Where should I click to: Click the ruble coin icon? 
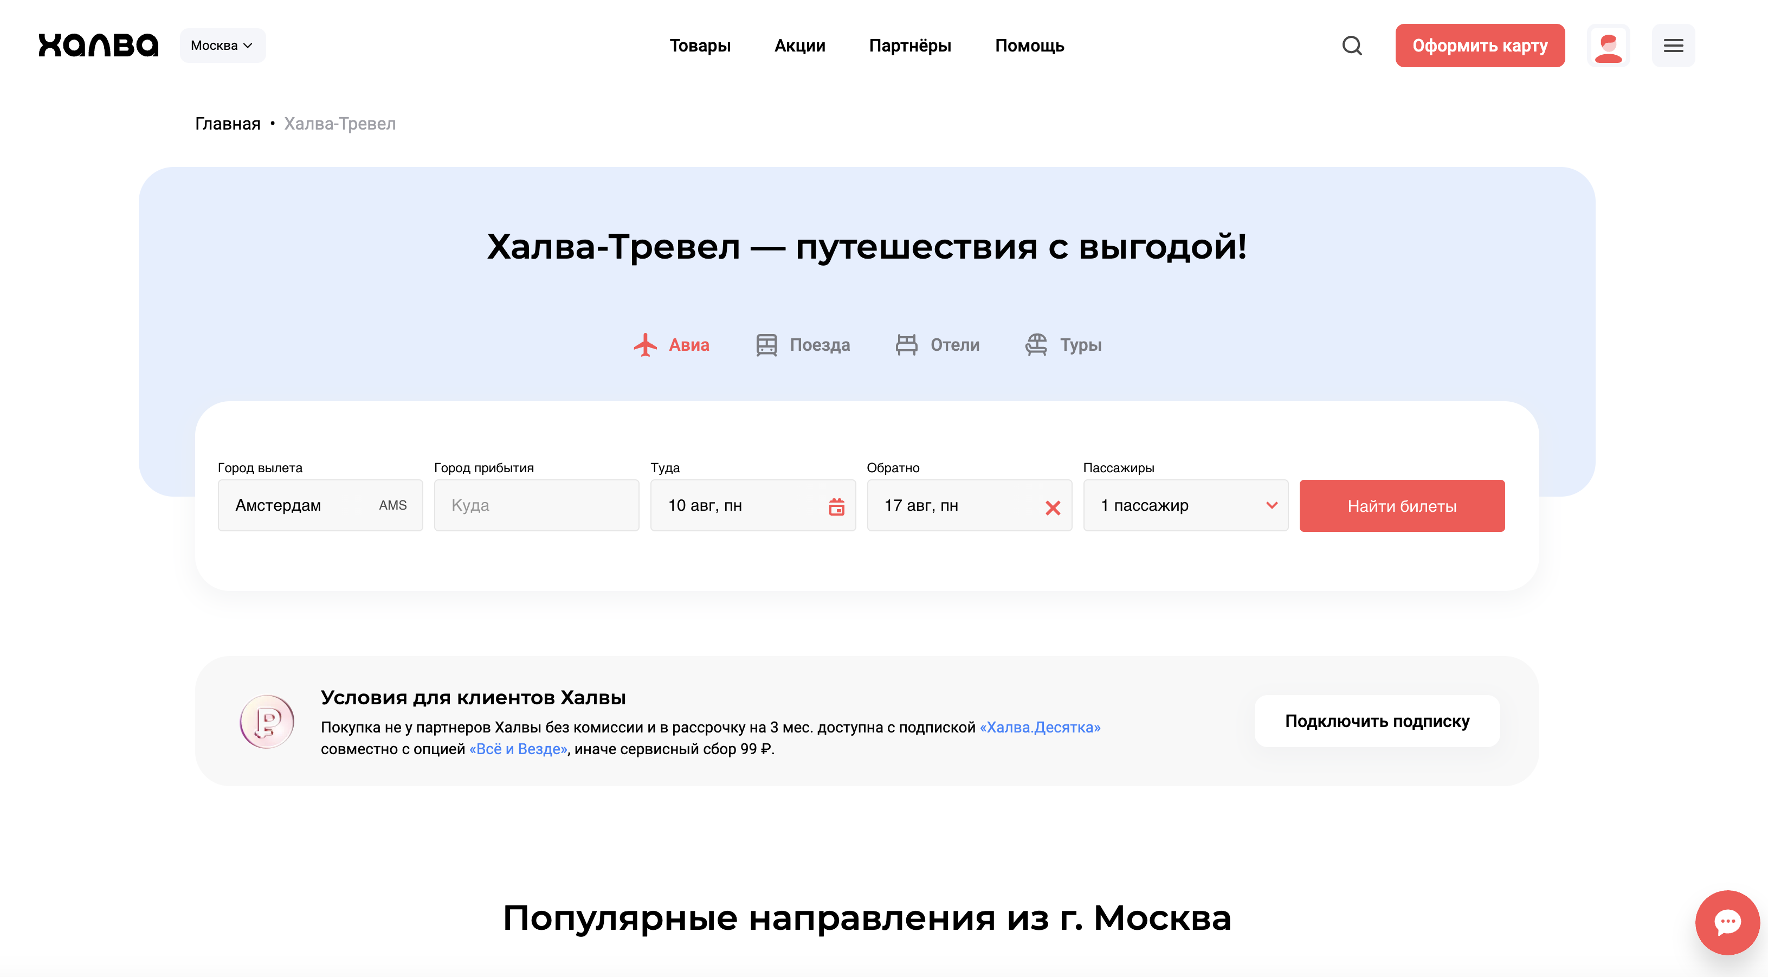click(267, 721)
